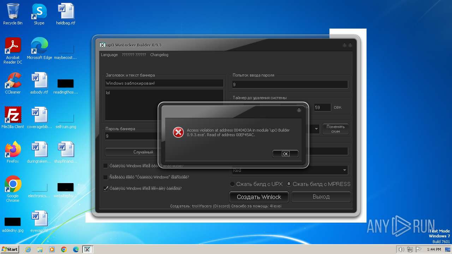452x254 pixels.
Task: Click the Случайный password button
Action: click(x=131, y=152)
